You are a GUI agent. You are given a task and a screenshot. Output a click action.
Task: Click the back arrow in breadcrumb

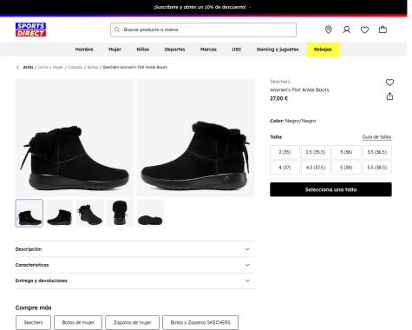pyautogui.click(x=18, y=67)
